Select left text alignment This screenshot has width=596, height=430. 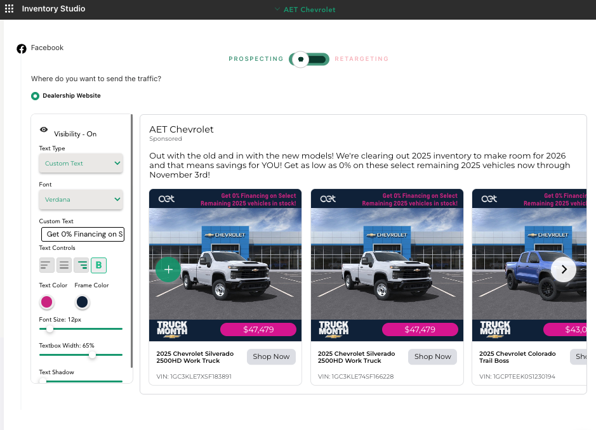pos(46,265)
